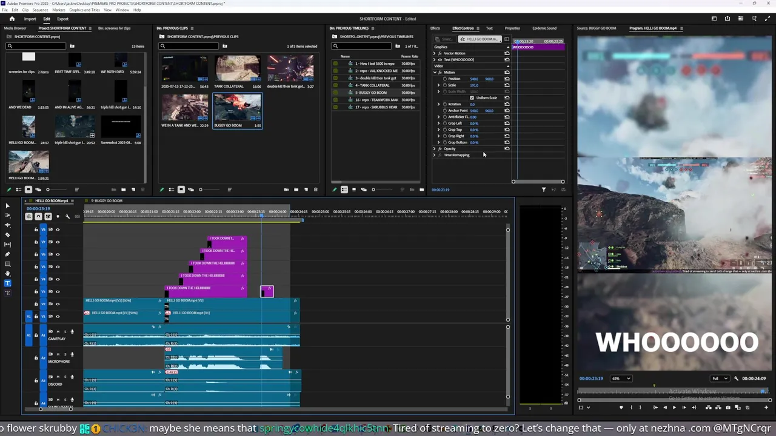Expand the Rotation property

(x=438, y=104)
